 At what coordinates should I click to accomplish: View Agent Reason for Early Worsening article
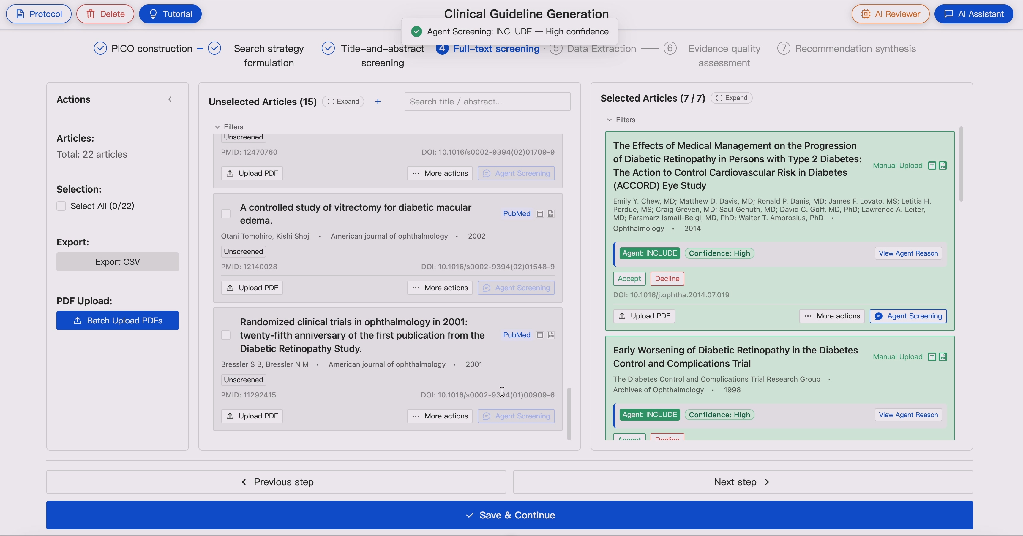coord(908,415)
